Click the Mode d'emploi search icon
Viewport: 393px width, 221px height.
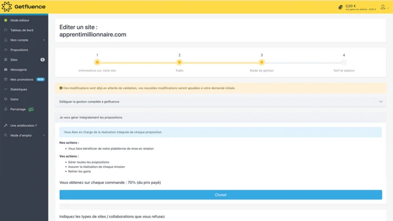point(6,135)
